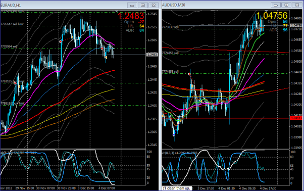Click the large red 1.2483 price display
The height and width of the screenshot is (191, 304).
pyautogui.click(x=131, y=16)
